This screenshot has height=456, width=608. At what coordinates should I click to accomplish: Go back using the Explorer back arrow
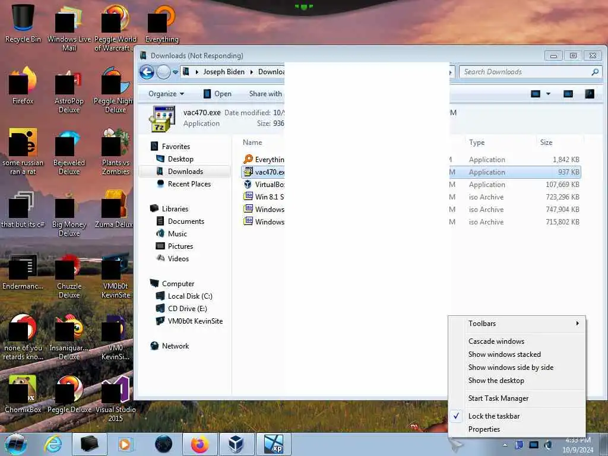(147, 72)
